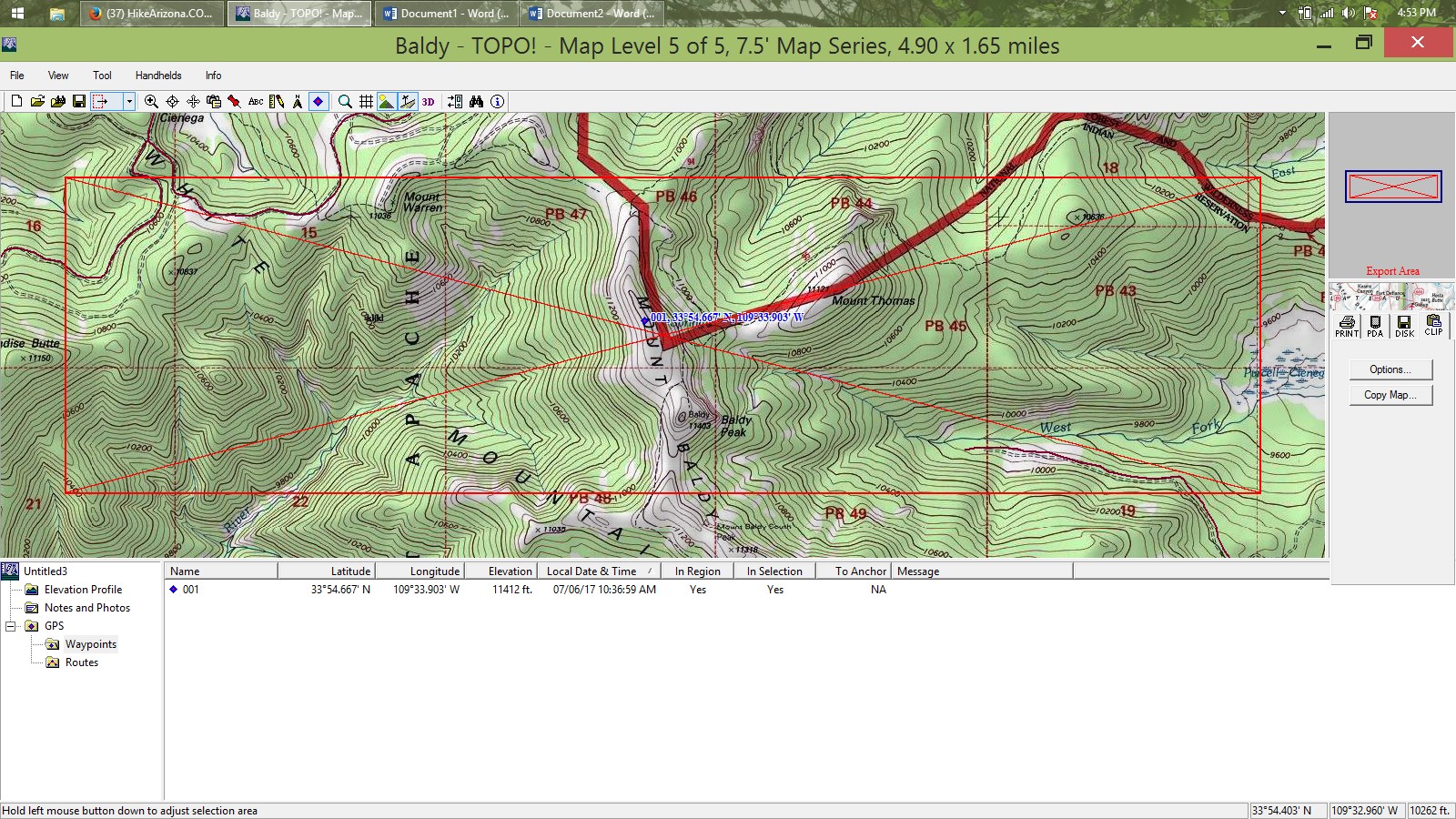
Task: Switch to the PRINT export tab
Action: click(1347, 327)
